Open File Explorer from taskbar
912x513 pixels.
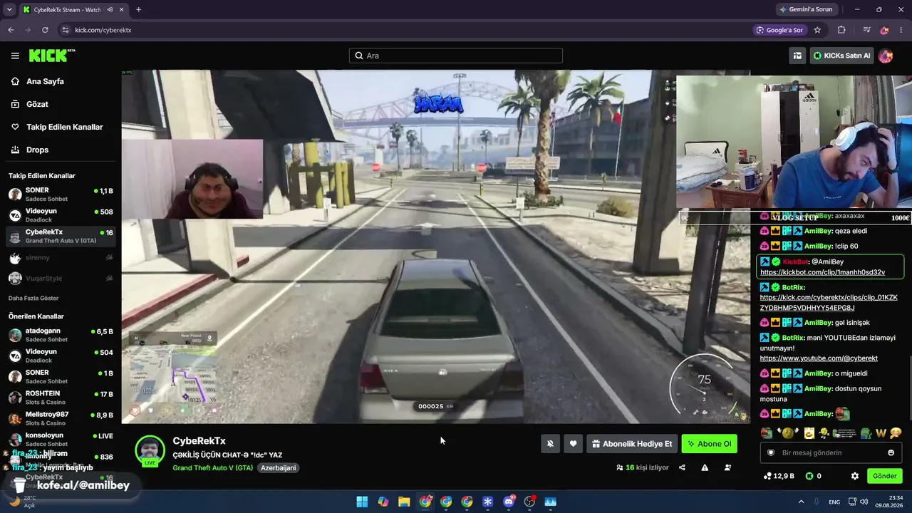pyautogui.click(x=404, y=502)
